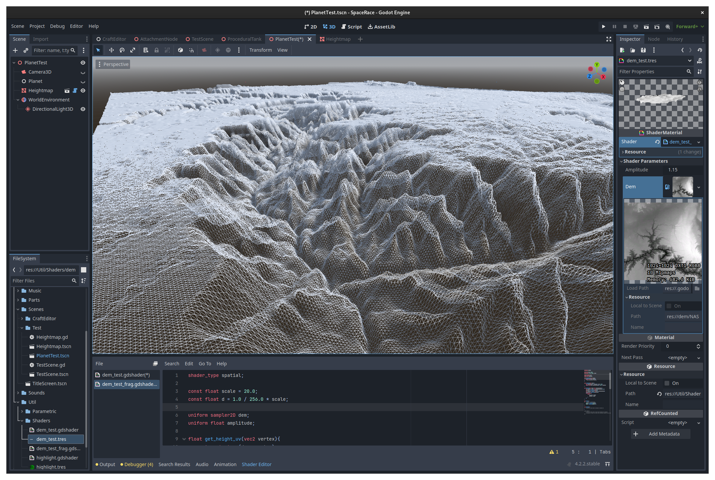Select the Scale mode tool
The width and height of the screenshot is (715, 480).
coord(133,50)
